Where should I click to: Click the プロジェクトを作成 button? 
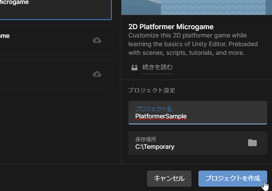(233, 178)
